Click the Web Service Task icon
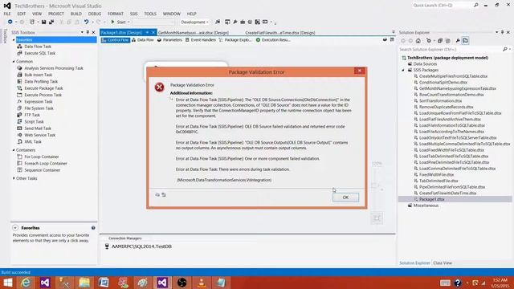Viewport: 514px width, 289px height. [x=19, y=135]
